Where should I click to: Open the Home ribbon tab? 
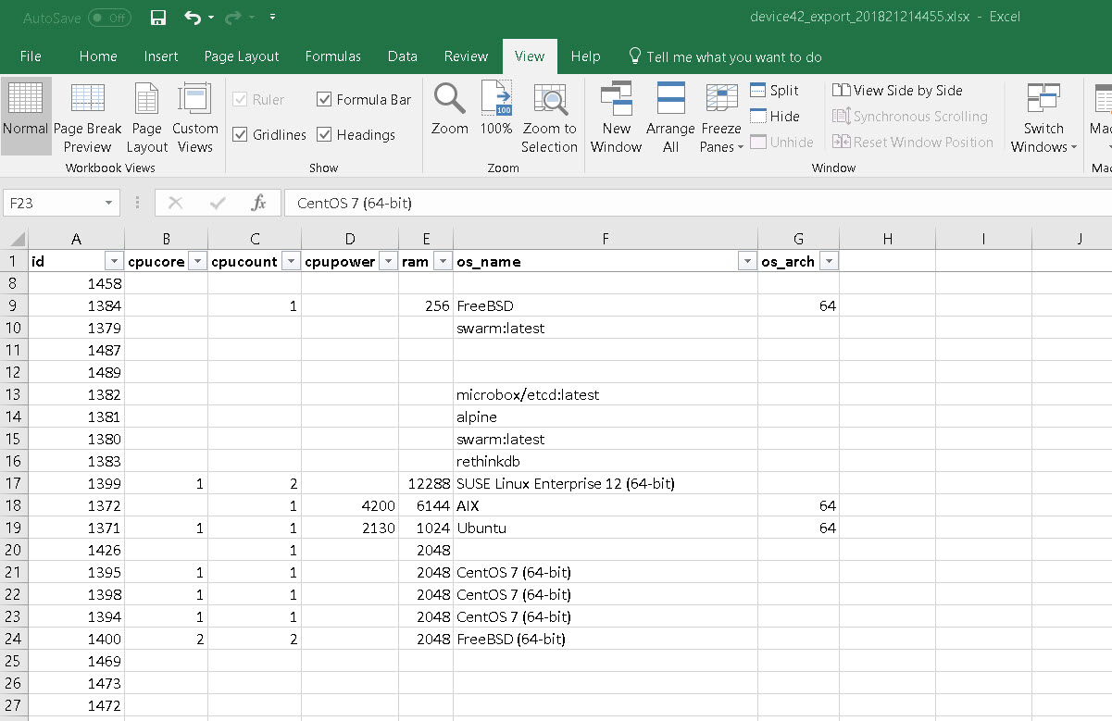point(98,56)
